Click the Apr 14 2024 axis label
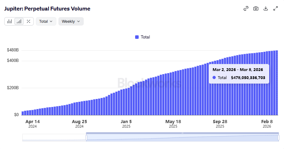The width and height of the screenshot is (284, 149). pyautogui.click(x=33, y=124)
